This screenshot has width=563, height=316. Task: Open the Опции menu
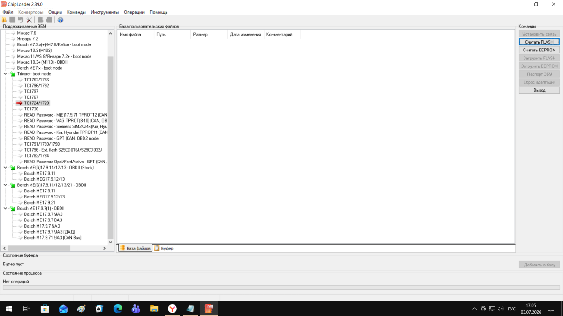click(x=55, y=12)
